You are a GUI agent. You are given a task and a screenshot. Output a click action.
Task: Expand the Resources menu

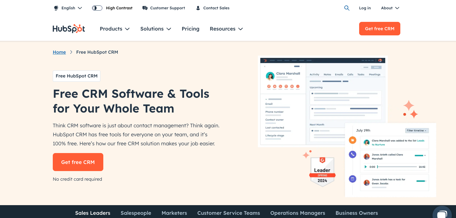pyautogui.click(x=226, y=29)
